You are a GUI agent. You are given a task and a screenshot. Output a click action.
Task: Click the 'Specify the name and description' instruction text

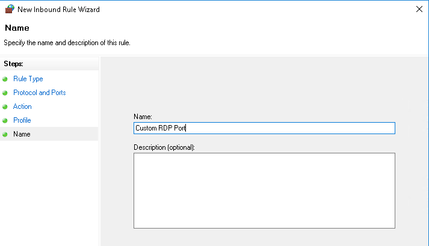[x=67, y=43]
